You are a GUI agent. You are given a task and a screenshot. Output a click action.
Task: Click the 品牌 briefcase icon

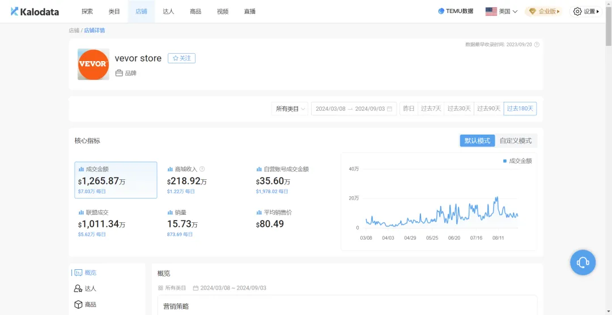pyautogui.click(x=119, y=73)
